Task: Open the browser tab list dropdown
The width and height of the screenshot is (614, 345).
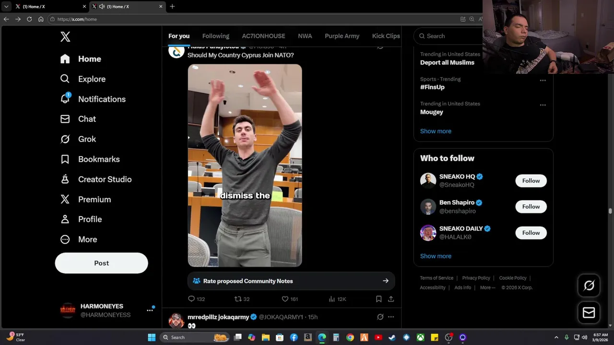Action: click(x=6, y=7)
